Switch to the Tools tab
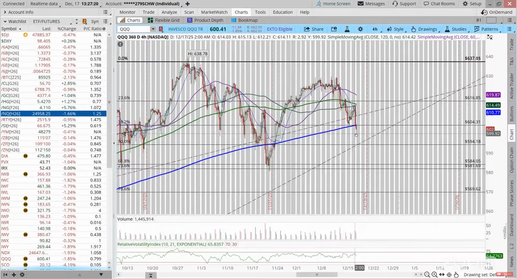This screenshot has height=279, width=517. coord(260,12)
